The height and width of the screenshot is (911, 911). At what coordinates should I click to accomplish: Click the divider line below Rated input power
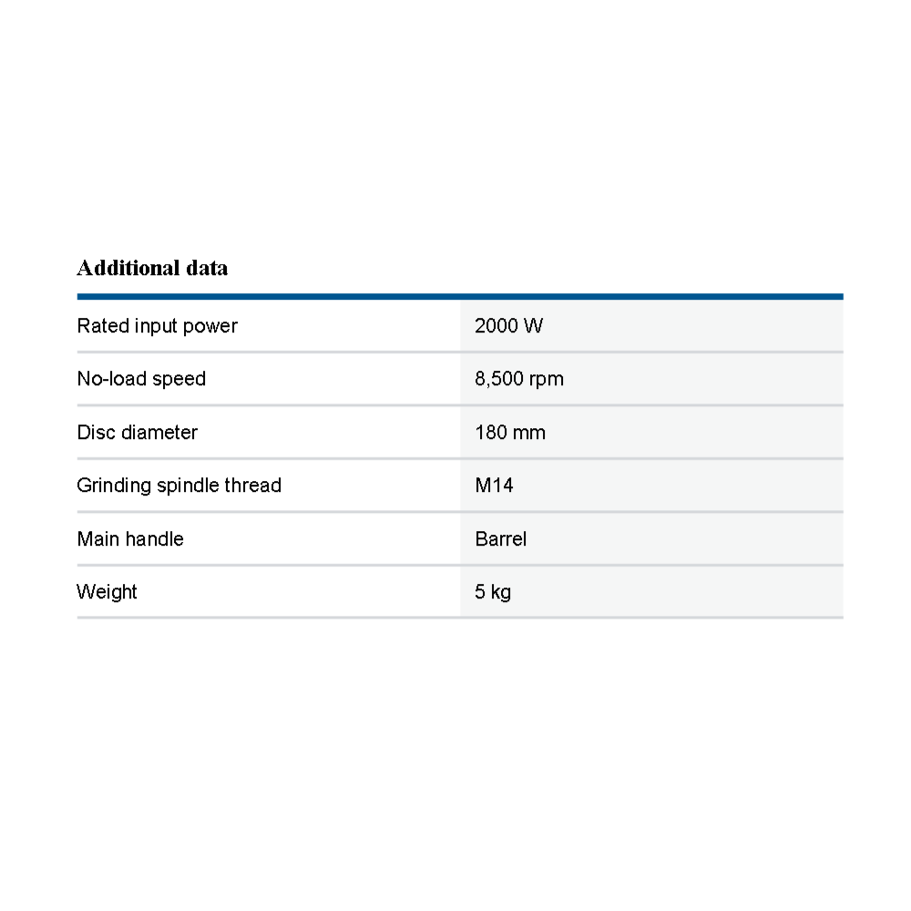pos(460,352)
